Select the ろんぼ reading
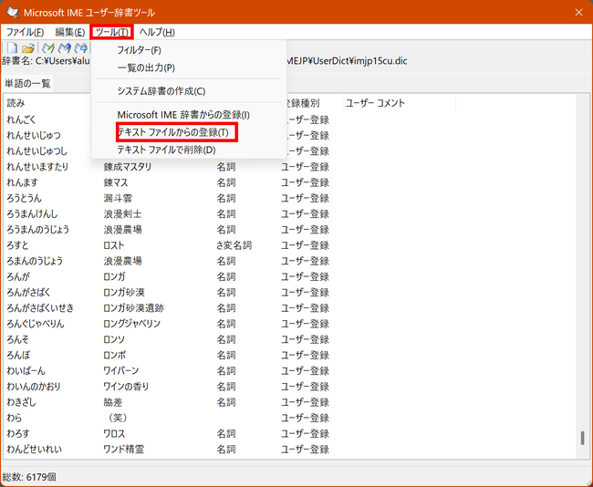The height and width of the screenshot is (487, 593). pos(18,355)
